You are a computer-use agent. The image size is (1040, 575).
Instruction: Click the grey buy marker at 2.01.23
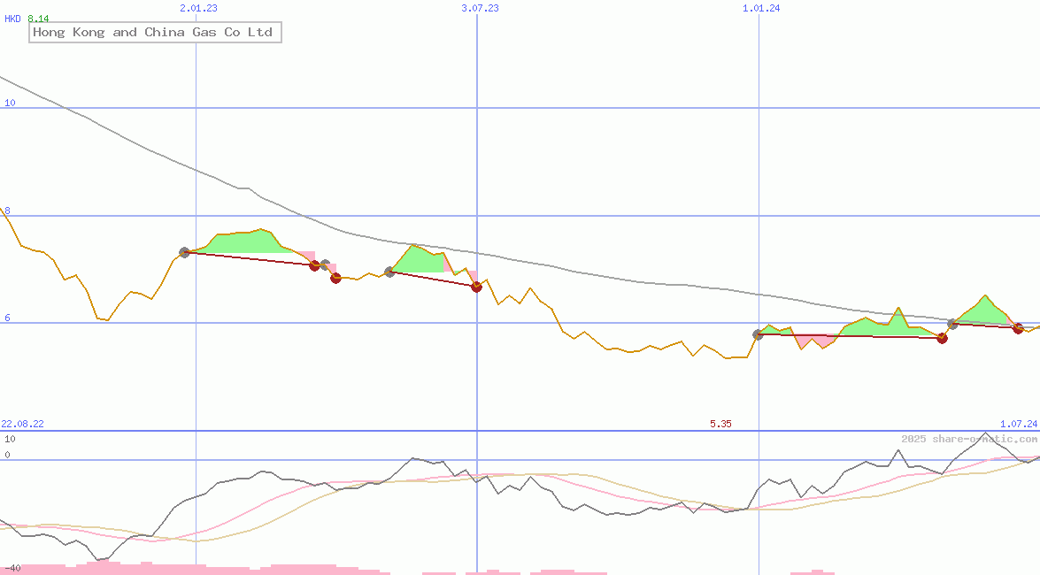[185, 253]
